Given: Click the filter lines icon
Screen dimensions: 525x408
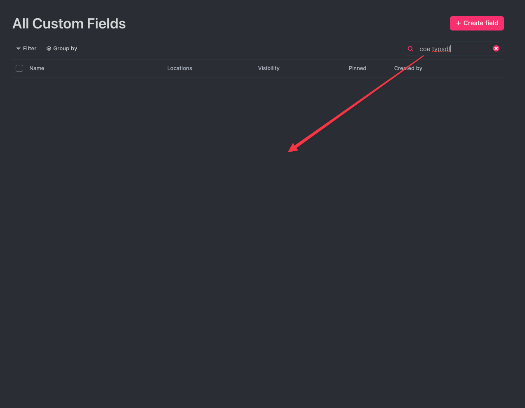Looking at the screenshot, I should [x=18, y=49].
